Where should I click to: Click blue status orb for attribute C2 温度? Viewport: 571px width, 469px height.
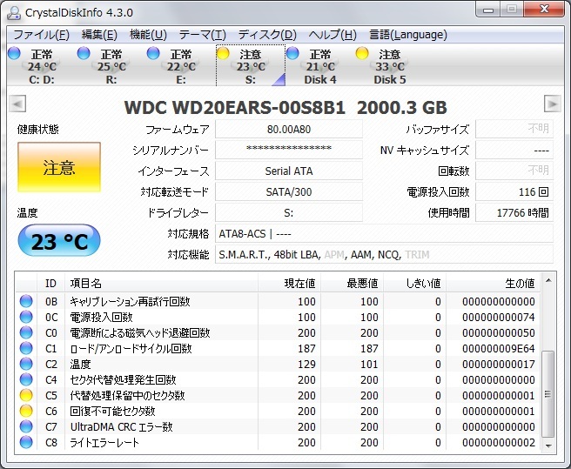tap(26, 365)
